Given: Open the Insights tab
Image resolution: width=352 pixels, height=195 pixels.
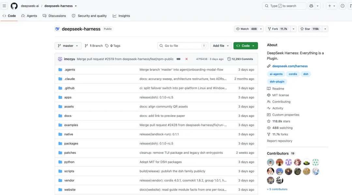Looking at the screenshot, I should (x=122, y=16).
